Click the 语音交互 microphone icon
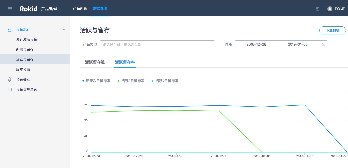 point(10,79)
